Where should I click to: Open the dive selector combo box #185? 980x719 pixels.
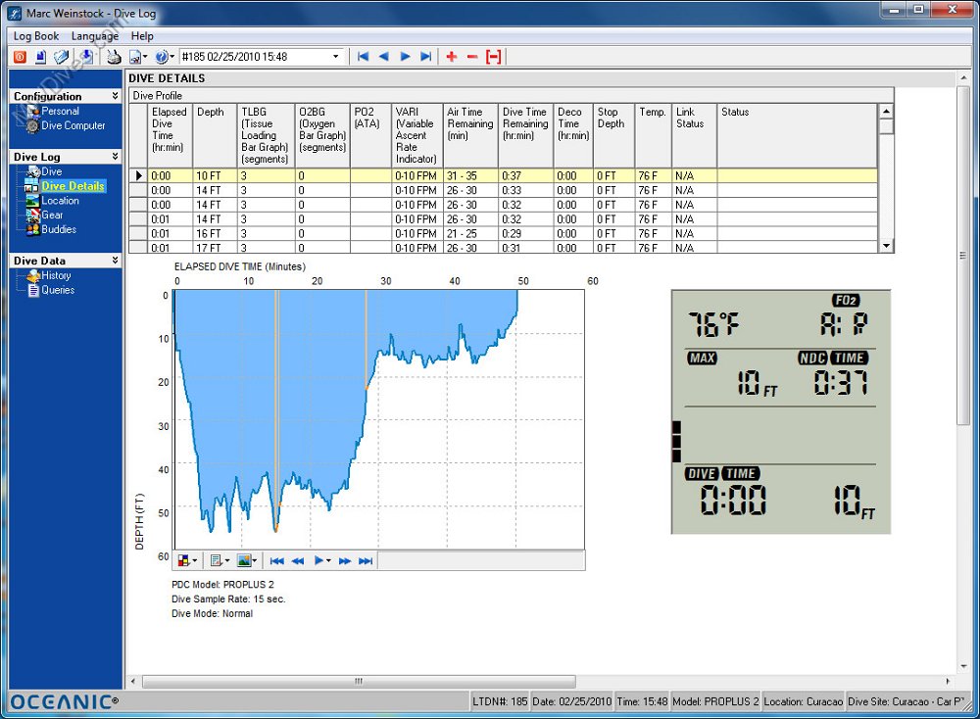click(x=262, y=57)
